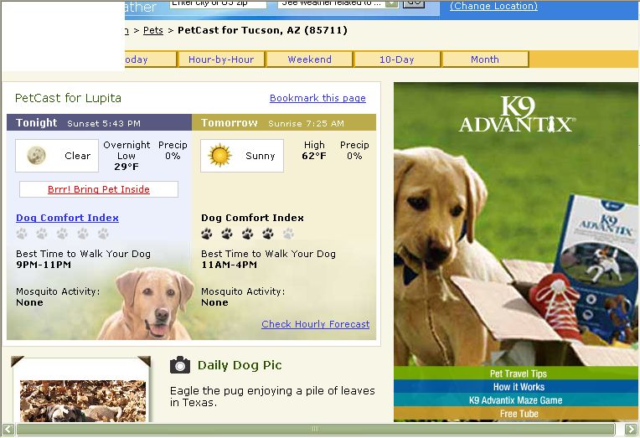
Task: Select the Month tab
Action: (x=485, y=59)
